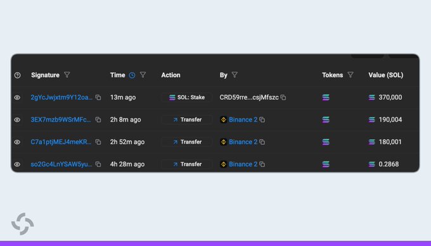Copy Binance 2 address in 2h 52m row
The image size is (431, 246).
(x=262, y=142)
